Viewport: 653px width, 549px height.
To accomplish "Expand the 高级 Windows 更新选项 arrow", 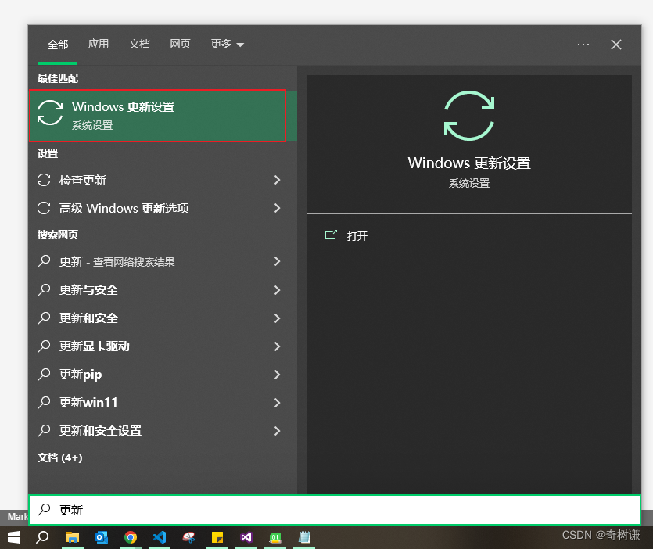I will pos(278,208).
